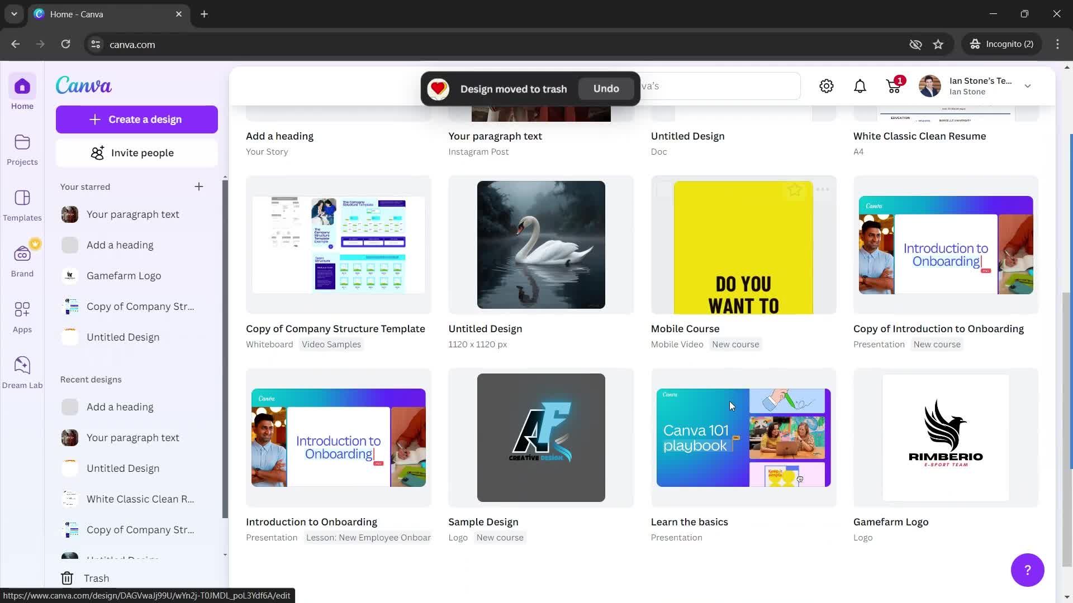Reload the page in browser
1073x603 pixels.
pyautogui.click(x=65, y=44)
